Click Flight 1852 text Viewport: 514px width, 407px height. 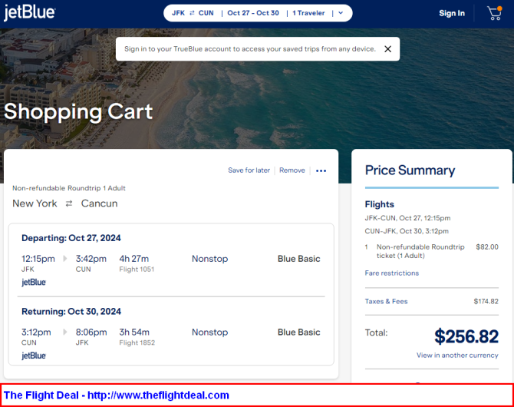point(137,342)
